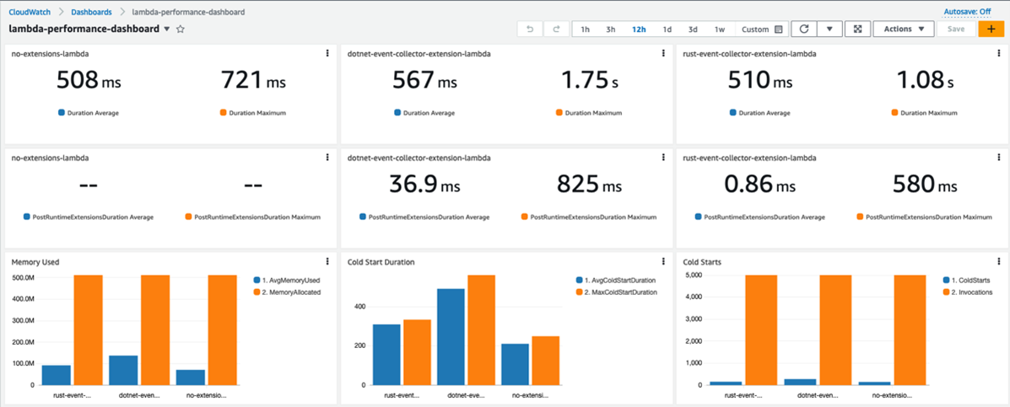The width and height of the screenshot is (1010, 407).
Task: Click the orange Invocations legend swatch
Action: click(x=945, y=292)
